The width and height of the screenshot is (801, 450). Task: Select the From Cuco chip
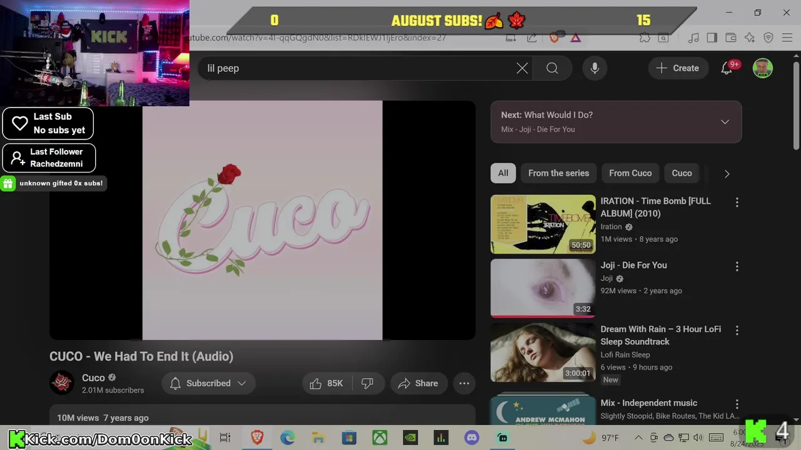pyautogui.click(x=630, y=173)
